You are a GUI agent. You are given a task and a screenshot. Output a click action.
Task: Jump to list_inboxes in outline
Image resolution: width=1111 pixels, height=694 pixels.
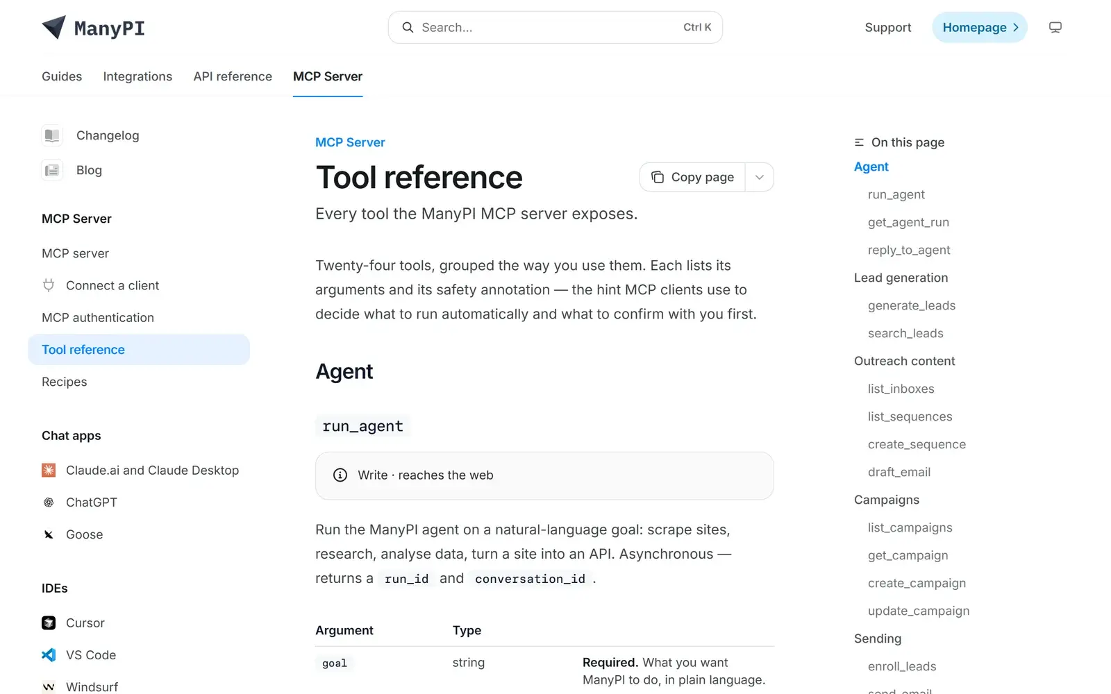901,389
